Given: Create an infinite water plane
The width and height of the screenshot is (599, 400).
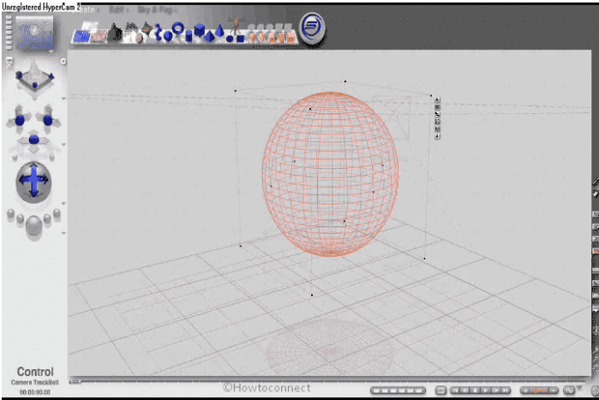Looking at the screenshot, I should click(81, 37).
